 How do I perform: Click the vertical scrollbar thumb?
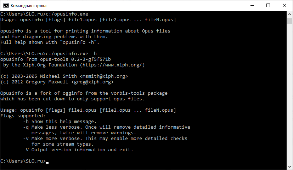[289, 21]
